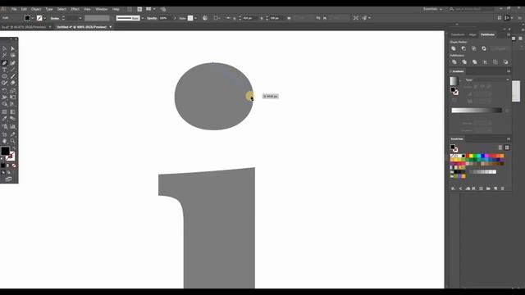This screenshot has height=295, width=525.
Task: Open the brush definition dropdown
Action: (142, 18)
